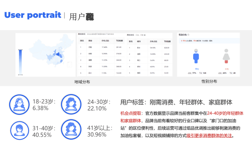
Task: Select the 分布占比 header in city table
Action: [153, 42]
